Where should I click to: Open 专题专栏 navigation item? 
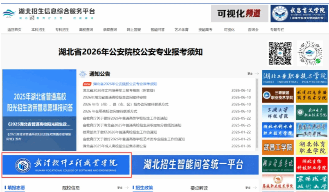coord(277,30)
